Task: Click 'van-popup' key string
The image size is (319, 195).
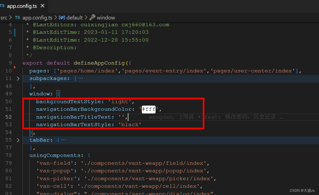Action: pos(55,171)
